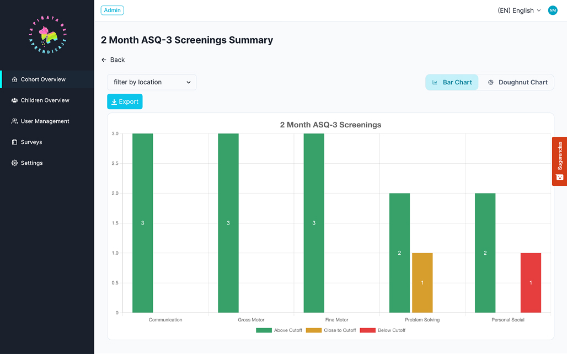Click the red Below Cutoff legend swatch
Image resolution: width=567 pixels, height=354 pixels.
point(367,330)
